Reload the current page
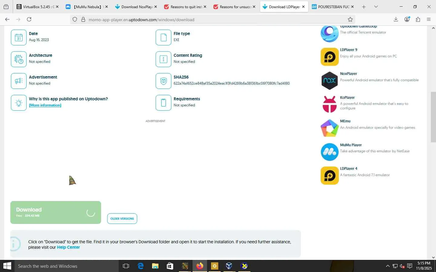Image resolution: width=436 pixels, height=272 pixels. pos(29,19)
